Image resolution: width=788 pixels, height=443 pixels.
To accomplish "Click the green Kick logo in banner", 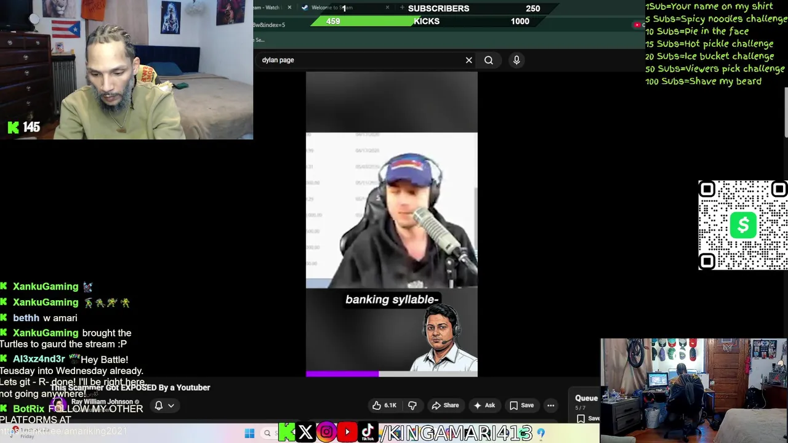I will (x=286, y=432).
